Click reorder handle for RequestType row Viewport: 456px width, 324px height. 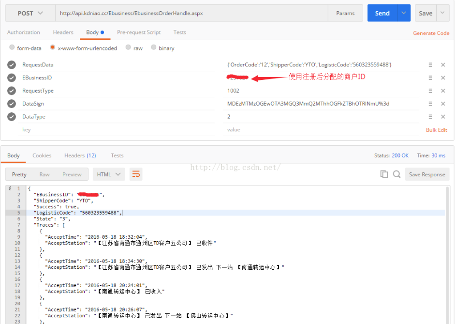[430, 91]
